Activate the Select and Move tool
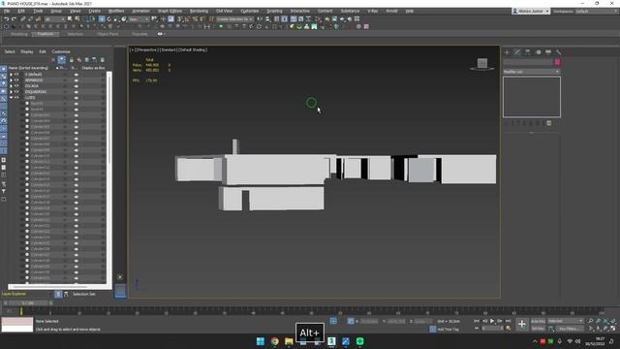The image size is (620, 349). tap(102, 18)
